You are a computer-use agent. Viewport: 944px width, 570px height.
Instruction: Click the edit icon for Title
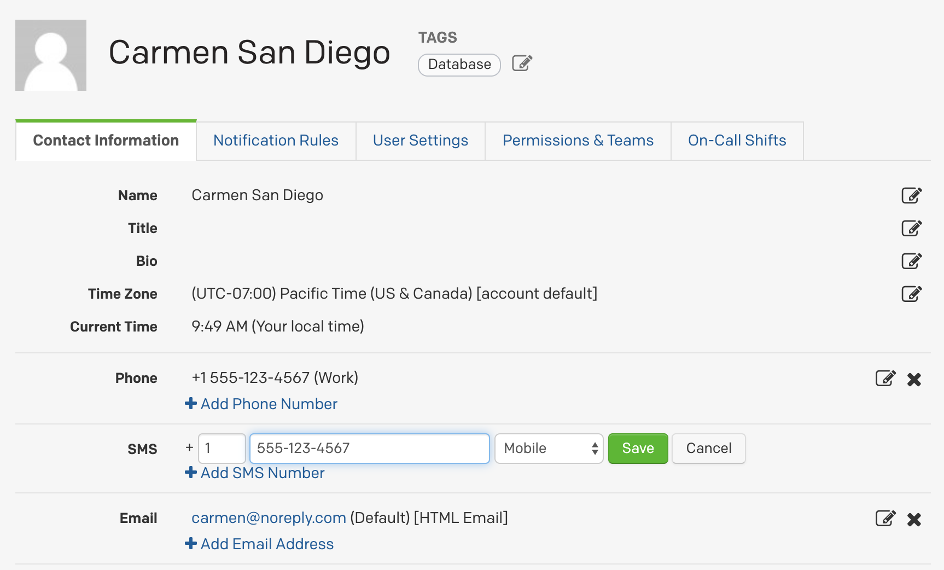[911, 228]
